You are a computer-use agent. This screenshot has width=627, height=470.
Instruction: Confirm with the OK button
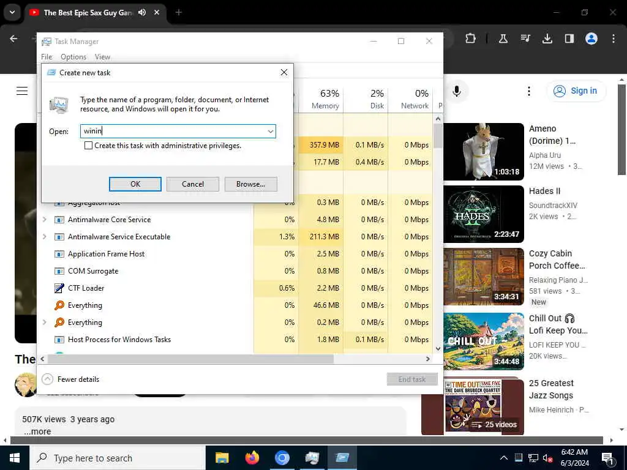(x=135, y=184)
